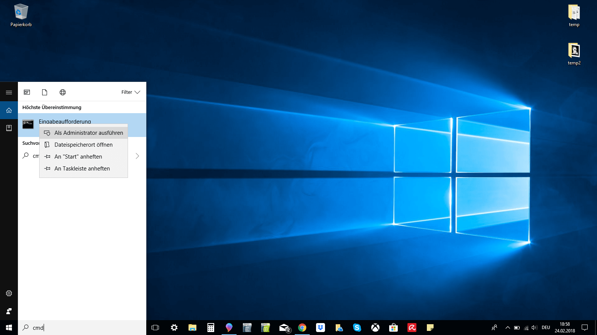Switch to Apps filter icon in search

(27, 92)
